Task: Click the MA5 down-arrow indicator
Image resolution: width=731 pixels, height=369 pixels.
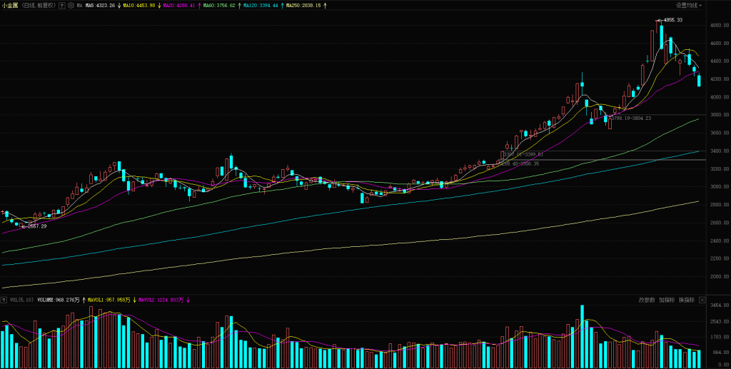Action: (119, 5)
